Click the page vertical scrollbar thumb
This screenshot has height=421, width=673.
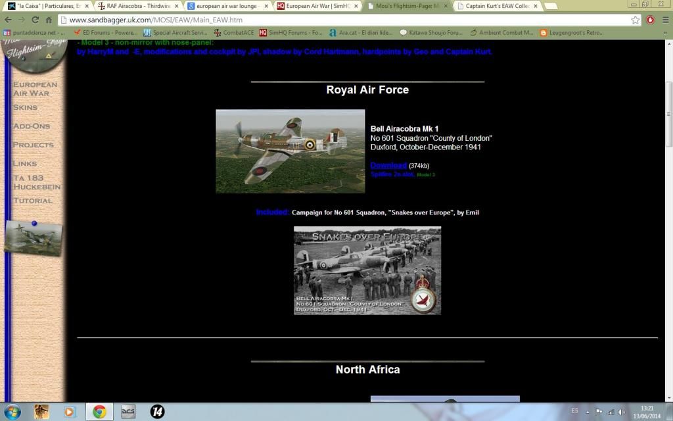click(x=668, y=114)
